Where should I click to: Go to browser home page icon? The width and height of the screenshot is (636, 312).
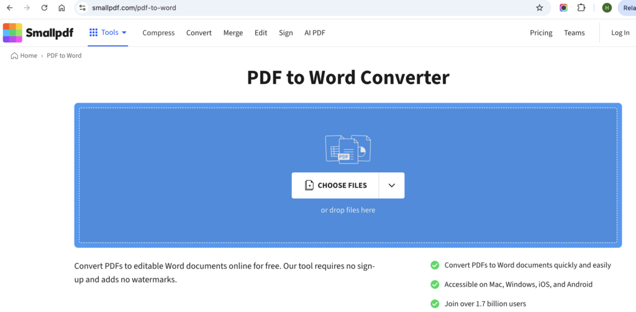(x=61, y=7)
